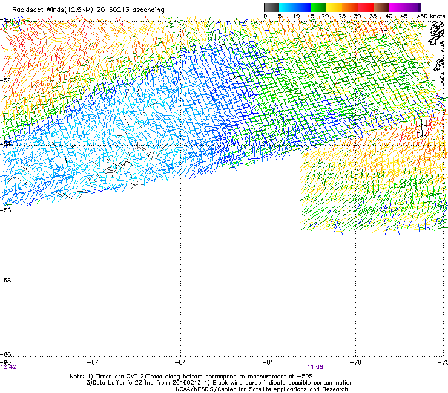Click the longitude label '-84'

(180, 362)
